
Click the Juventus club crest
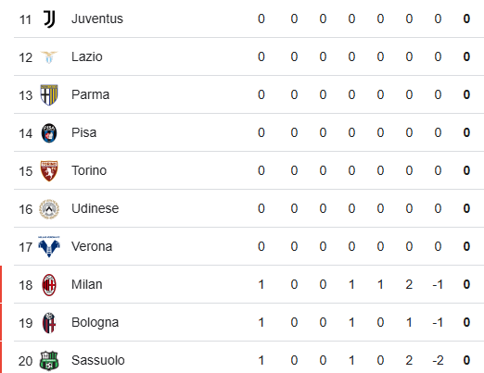click(49, 19)
